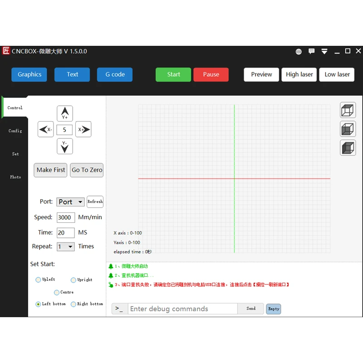Select the Left bottom start position
The image size is (363, 363).
point(38,304)
